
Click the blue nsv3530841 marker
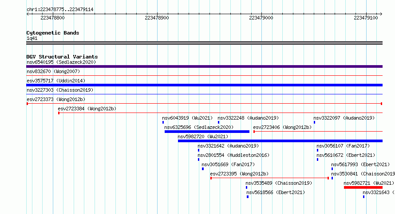(332, 178)
